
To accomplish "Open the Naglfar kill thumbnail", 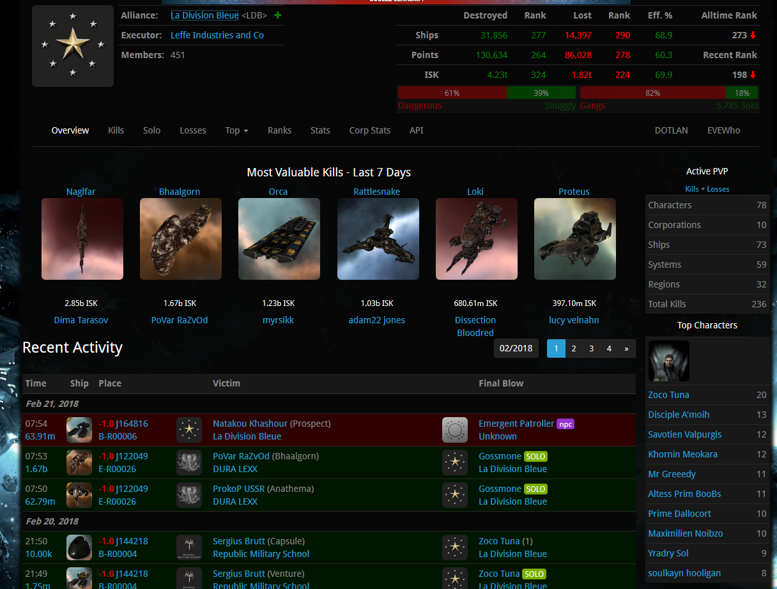I will point(82,239).
